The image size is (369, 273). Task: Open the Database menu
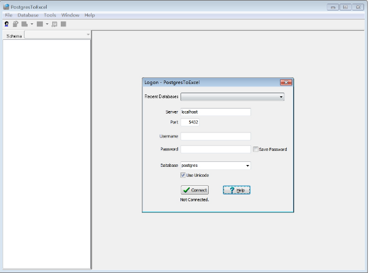pos(28,15)
